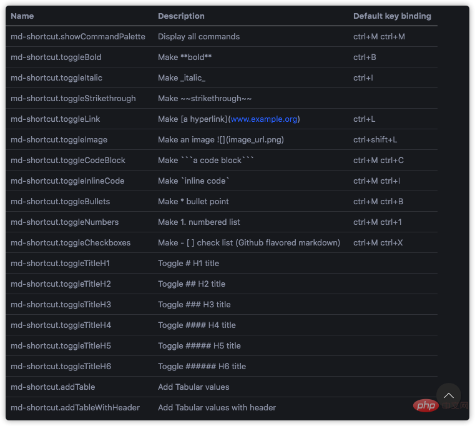Image resolution: width=475 pixels, height=426 pixels.
Task: Click the md-shortcut.toggleItalic cell
Action: [57, 78]
